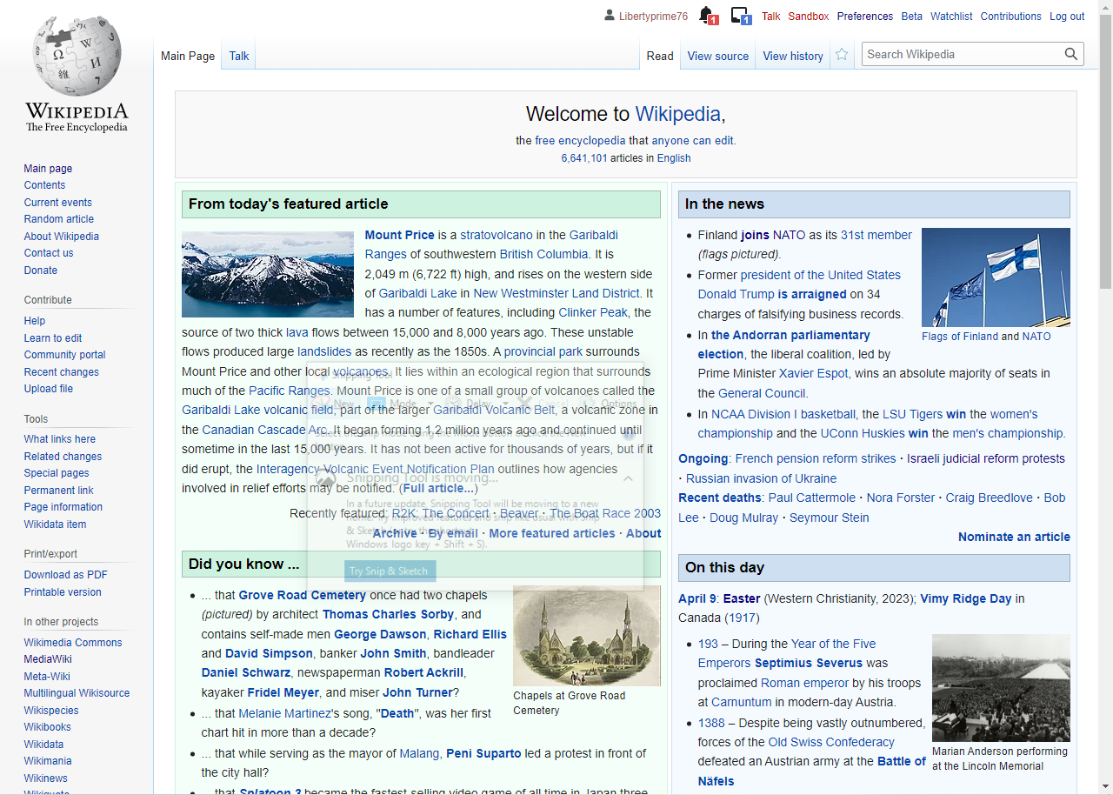
Task: Click the star icon to watch this page
Action: pos(842,55)
